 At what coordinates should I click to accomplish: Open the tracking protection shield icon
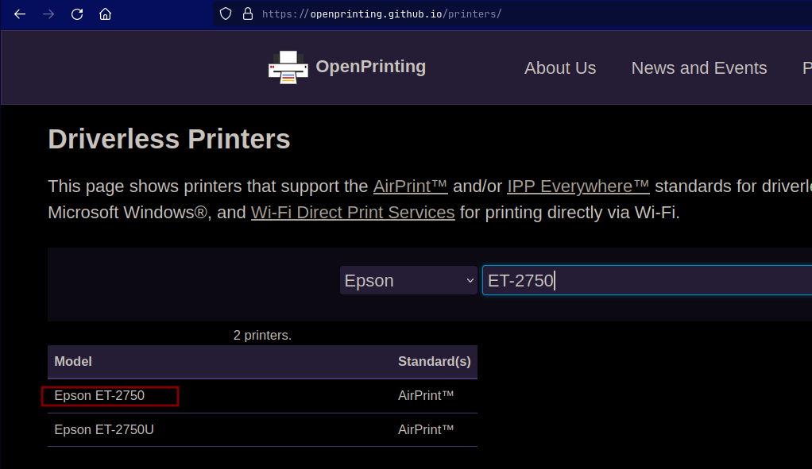tap(226, 14)
